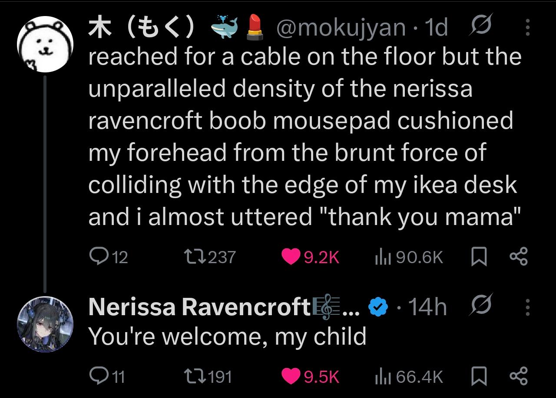The height and width of the screenshot is (398, 556).
Task: Repost mokujyan's tweet with 237 reposts
Action: [x=210, y=257]
